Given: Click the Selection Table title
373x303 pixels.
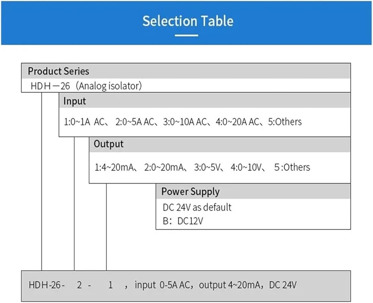Looking at the screenshot, I should (188, 21).
